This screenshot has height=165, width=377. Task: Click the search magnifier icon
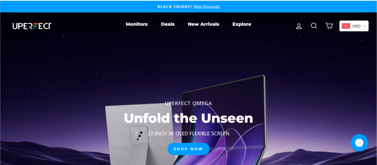point(314,26)
